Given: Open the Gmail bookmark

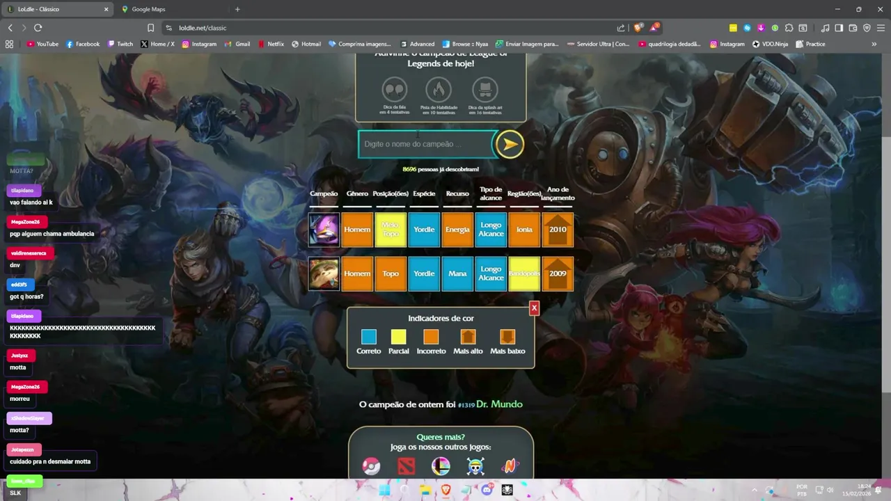Looking at the screenshot, I should point(237,44).
